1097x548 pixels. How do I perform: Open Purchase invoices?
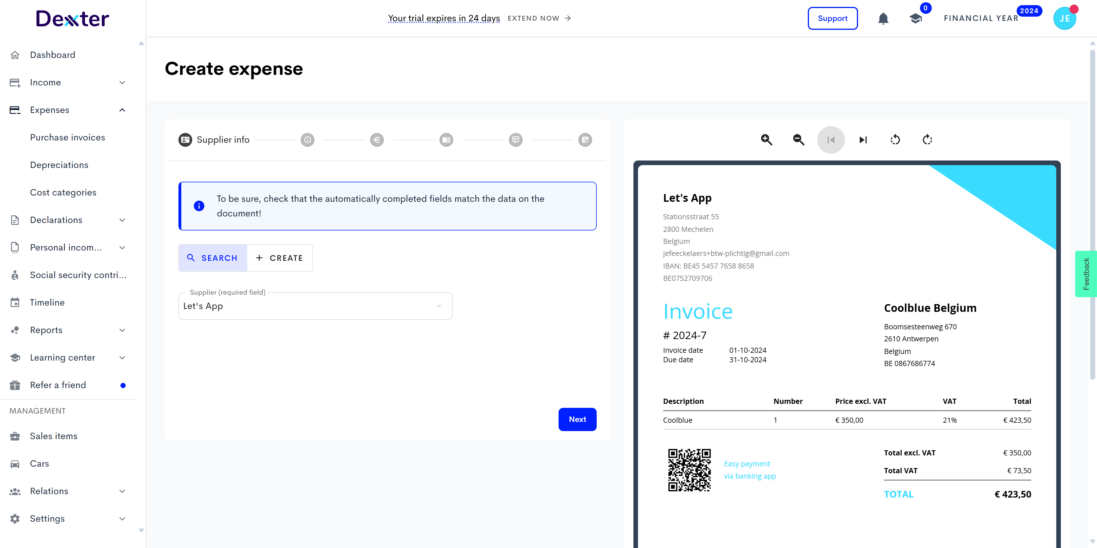67,137
